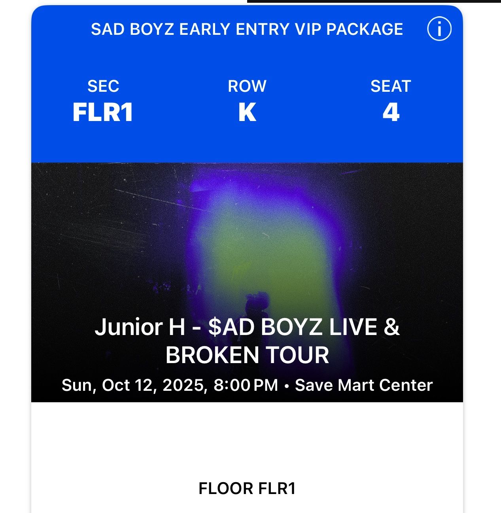The image size is (501, 513).
Task: Select the seat number 4
Action: pos(391,112)
